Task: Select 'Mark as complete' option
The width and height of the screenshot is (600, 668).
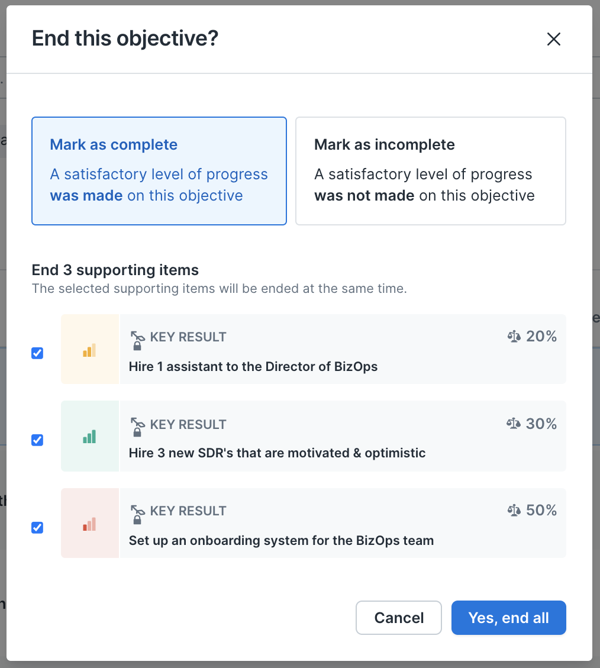Action: point(159,170)
